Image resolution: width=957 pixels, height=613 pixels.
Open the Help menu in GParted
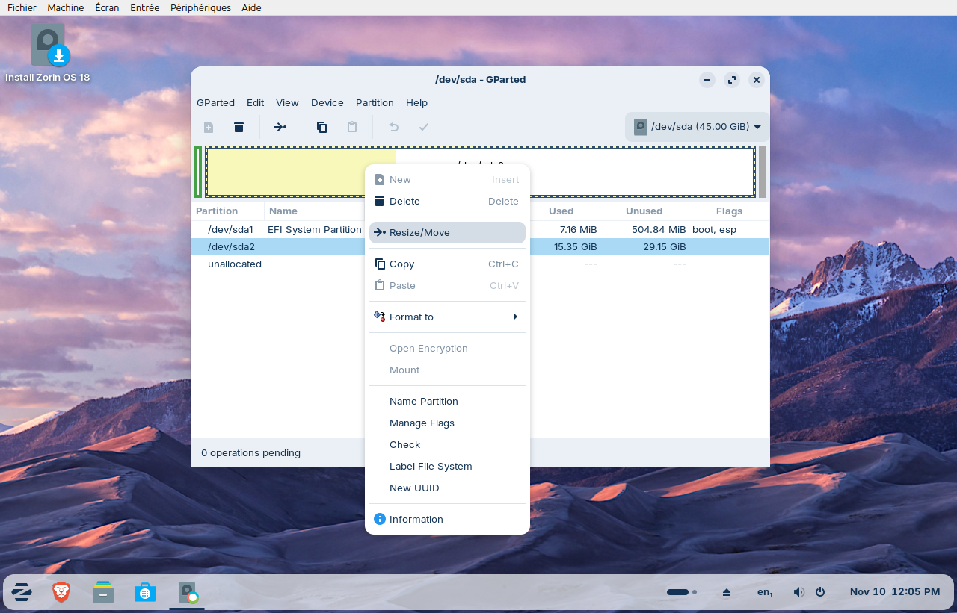tap(416, 103)
